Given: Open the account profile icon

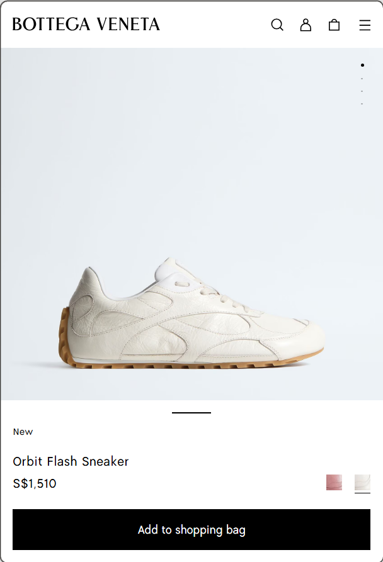Looking at the screenshot, I should [x=306, y=25].
